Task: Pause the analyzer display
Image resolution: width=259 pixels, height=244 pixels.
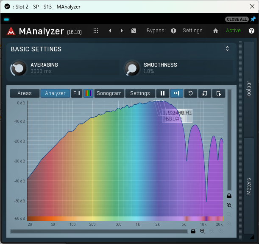Action: pyautogui.click(x=162, y=93)
